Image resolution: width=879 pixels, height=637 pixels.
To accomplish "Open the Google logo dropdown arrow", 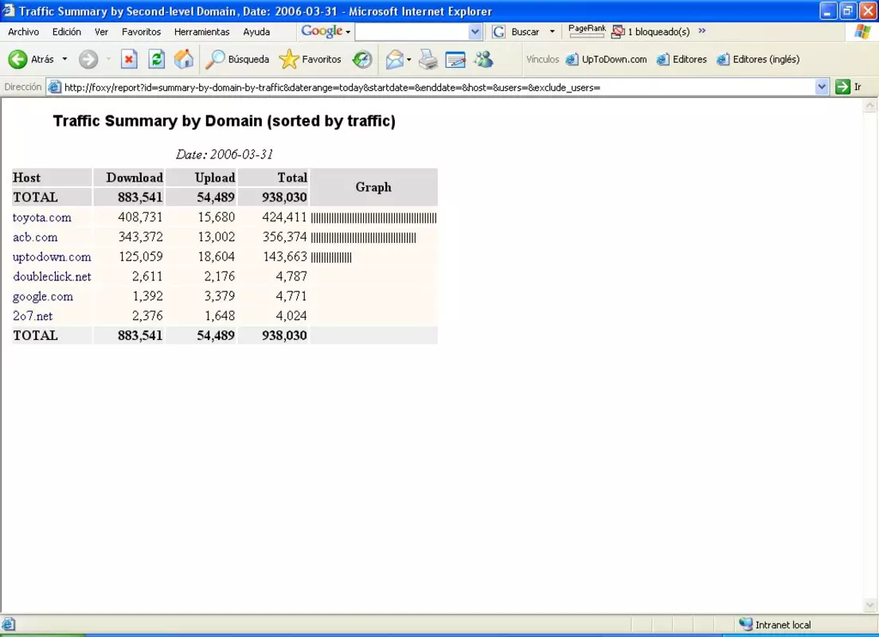I will point(348,32).
